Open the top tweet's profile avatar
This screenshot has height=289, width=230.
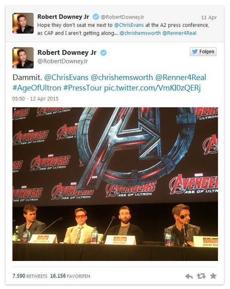[23, 23]
